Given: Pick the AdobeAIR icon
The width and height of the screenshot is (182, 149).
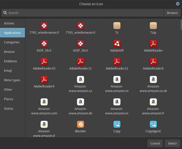Looking at the screenshot, I should click(x=117, y=44).
